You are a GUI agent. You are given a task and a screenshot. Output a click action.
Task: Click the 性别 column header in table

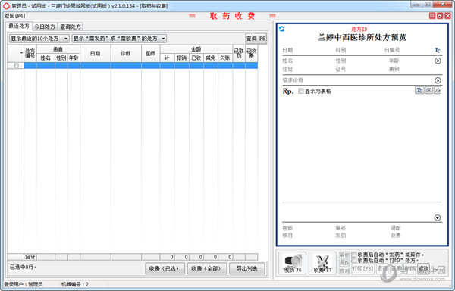pos(61,58)
